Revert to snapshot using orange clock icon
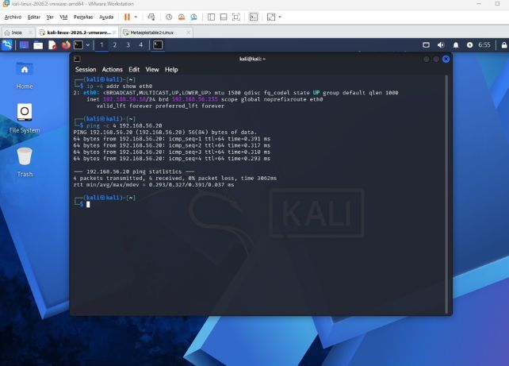The height and width of the screenshot is (366, 509). pos(182,17)
